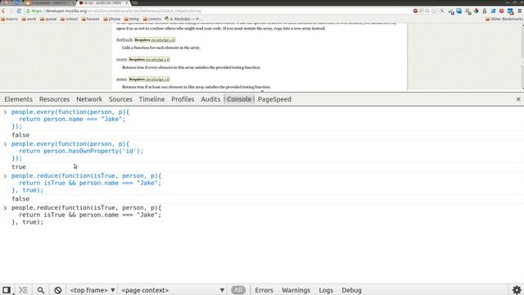Open the school bookmarks folder
Viewport: 524px width, 295px height.
(x=69, y=19)
